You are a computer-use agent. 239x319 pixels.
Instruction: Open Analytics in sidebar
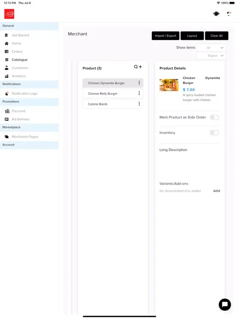pos(19,76)
